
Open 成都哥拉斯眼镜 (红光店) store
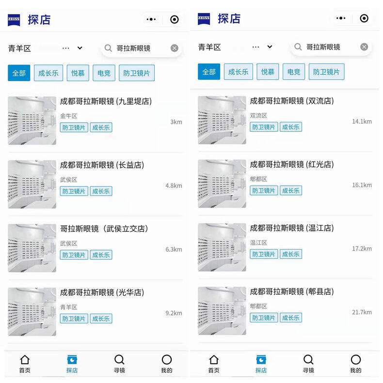point(292,164)
